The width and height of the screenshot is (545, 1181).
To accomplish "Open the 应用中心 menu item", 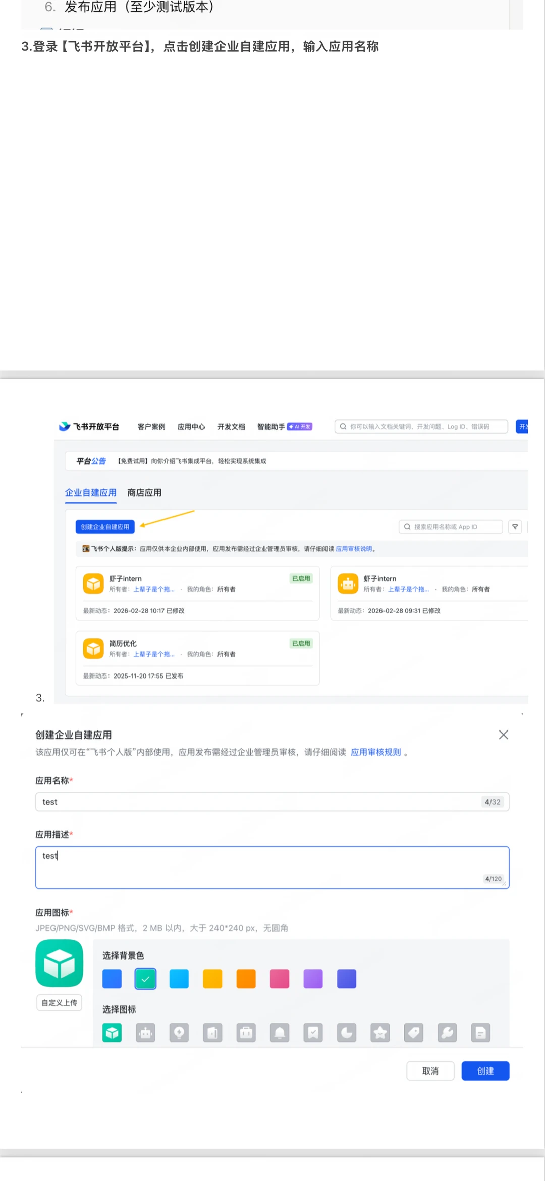I will tap(191, 427).
